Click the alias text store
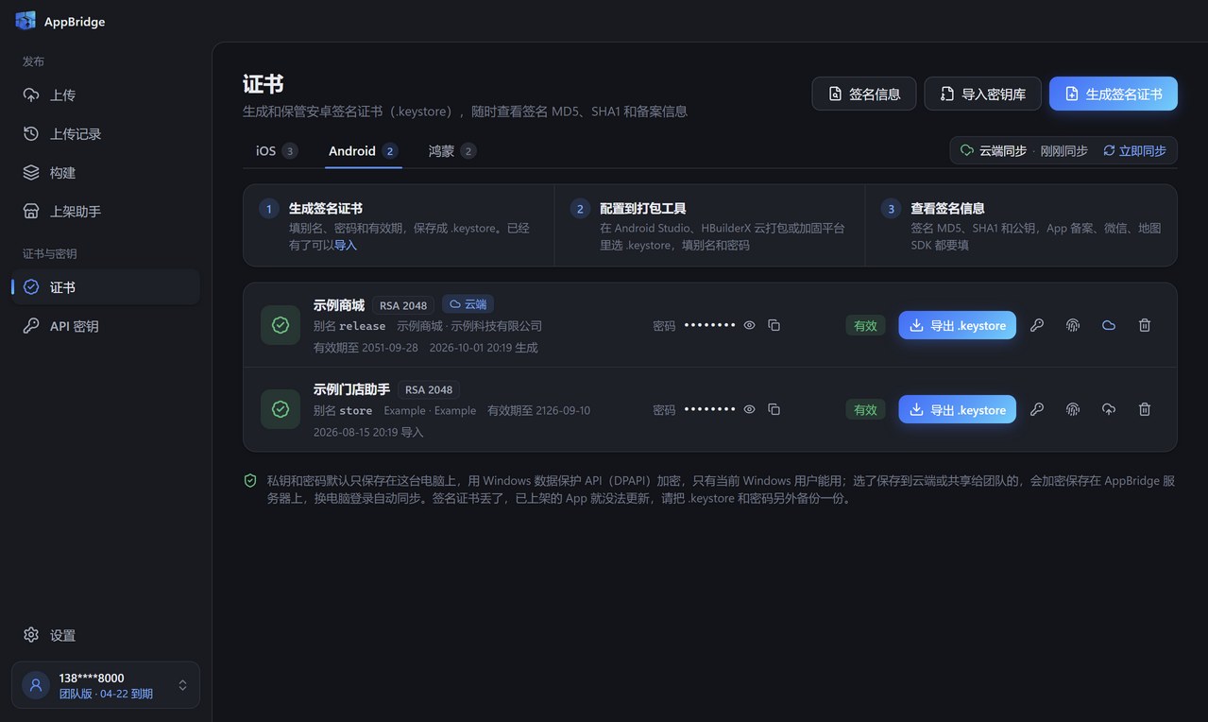Image resolution: width=1208 pixels, height=722 pixels. click(356, 411)
